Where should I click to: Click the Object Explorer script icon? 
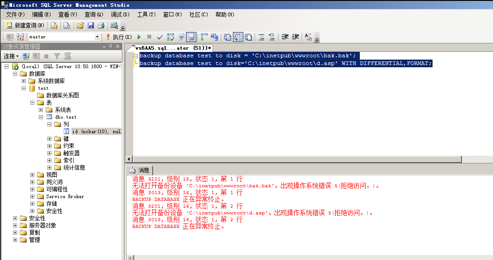coord(67,56)
